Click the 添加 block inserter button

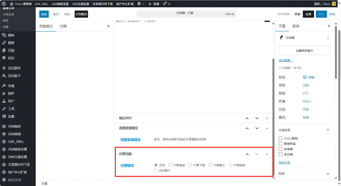click(44, 14)
